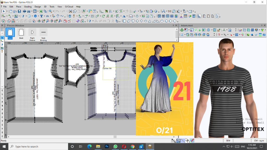Select the triangle shape tool
The height and width of the screenshot is (150, 267).
[150, 21]
